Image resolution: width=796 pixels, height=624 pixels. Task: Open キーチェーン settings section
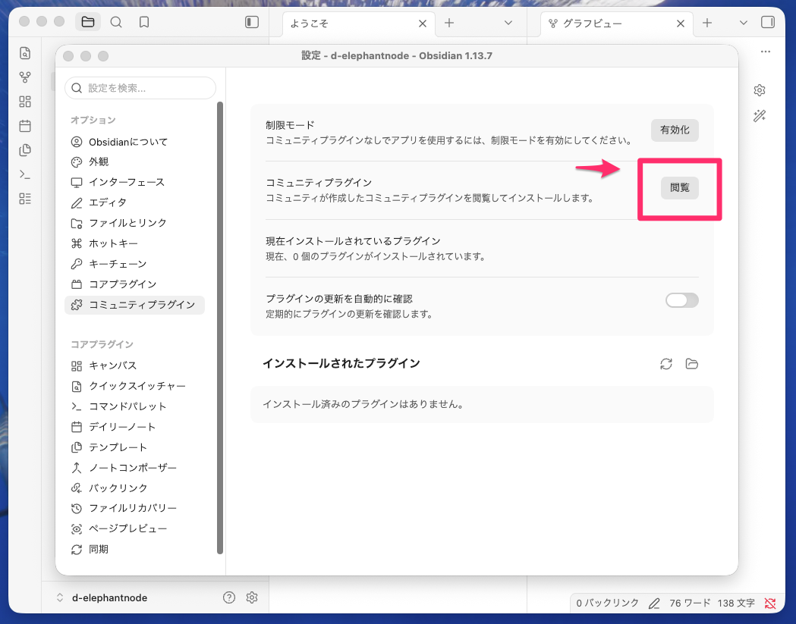click(134, 264)
